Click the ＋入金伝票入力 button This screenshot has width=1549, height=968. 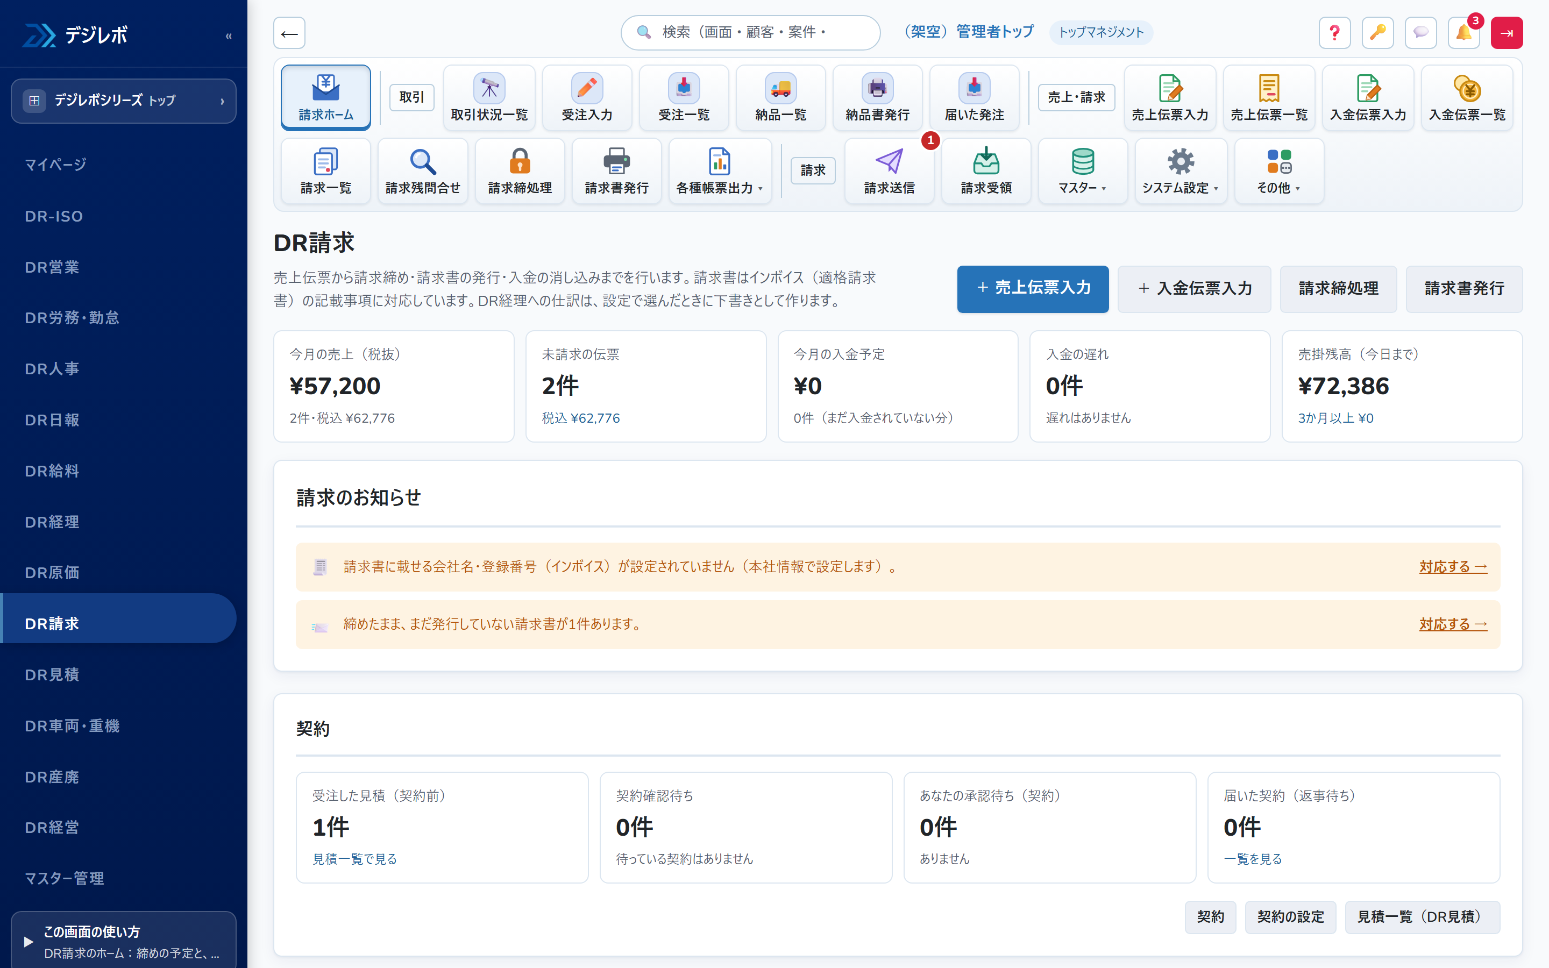(x=1194, y=289)
